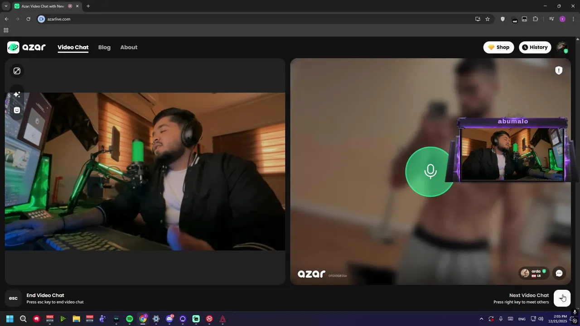This screenshot has width=580, height=326.
Task: Report the user with the shield icon
Action: click(x=559, y=70)
